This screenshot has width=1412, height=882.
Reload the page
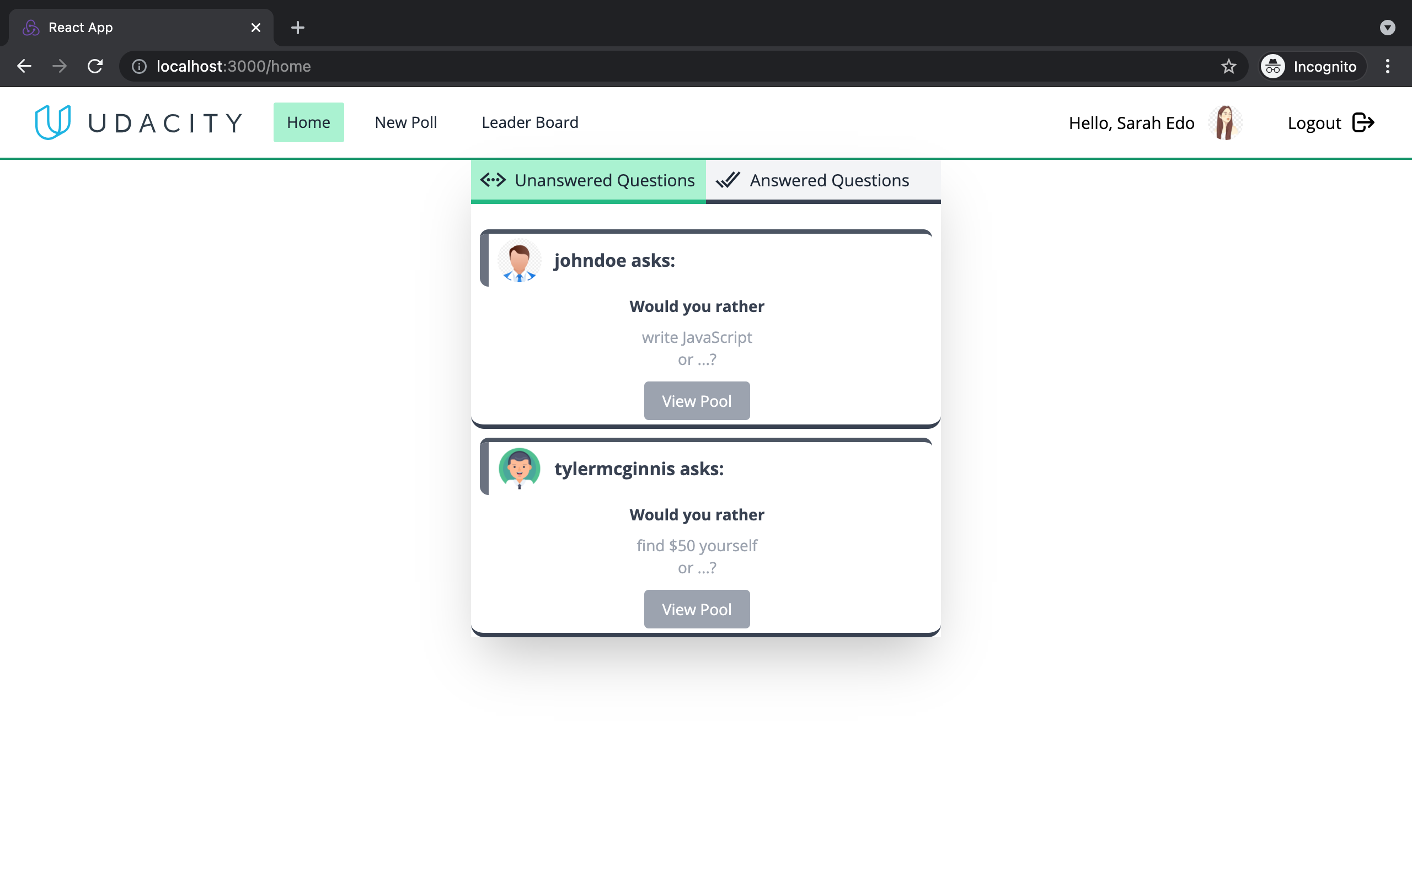click(x=95, y=67)
